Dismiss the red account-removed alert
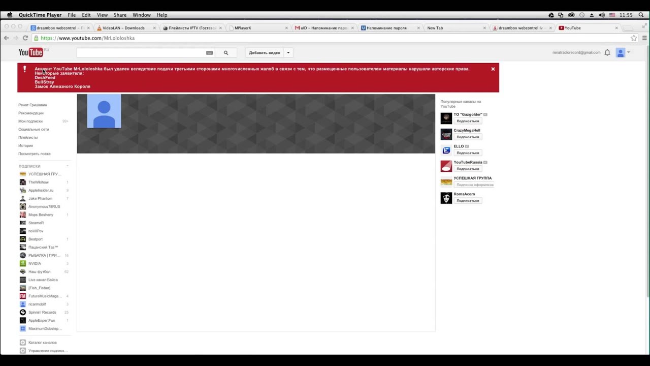The width and height of the screenshot is (650, 366). (493, 69)
